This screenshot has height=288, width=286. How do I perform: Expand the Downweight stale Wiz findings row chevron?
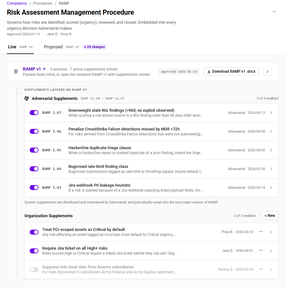click(x=271, y=113)
